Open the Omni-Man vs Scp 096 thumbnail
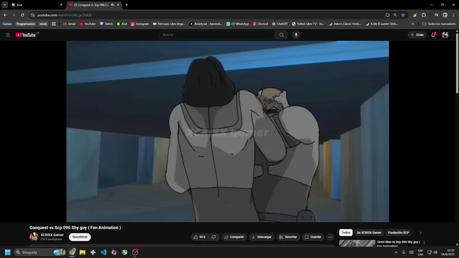The height and width of the screenshot is (258, 459). (x=357, y=243)
